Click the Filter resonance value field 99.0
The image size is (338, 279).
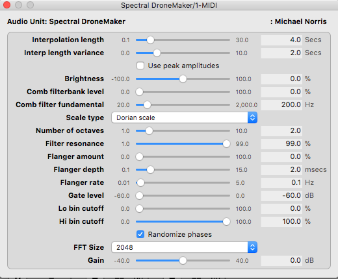click(281, 144)
